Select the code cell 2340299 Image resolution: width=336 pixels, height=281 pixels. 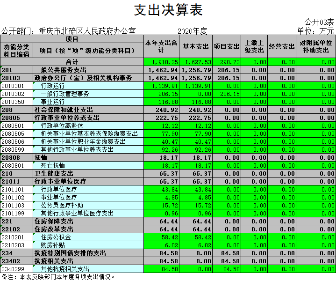point(16,269)
